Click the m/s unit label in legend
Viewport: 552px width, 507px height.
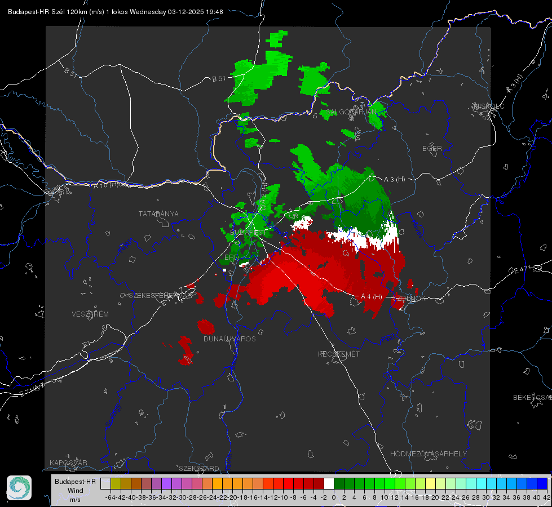pyautogui.click(x=75, y=500)
